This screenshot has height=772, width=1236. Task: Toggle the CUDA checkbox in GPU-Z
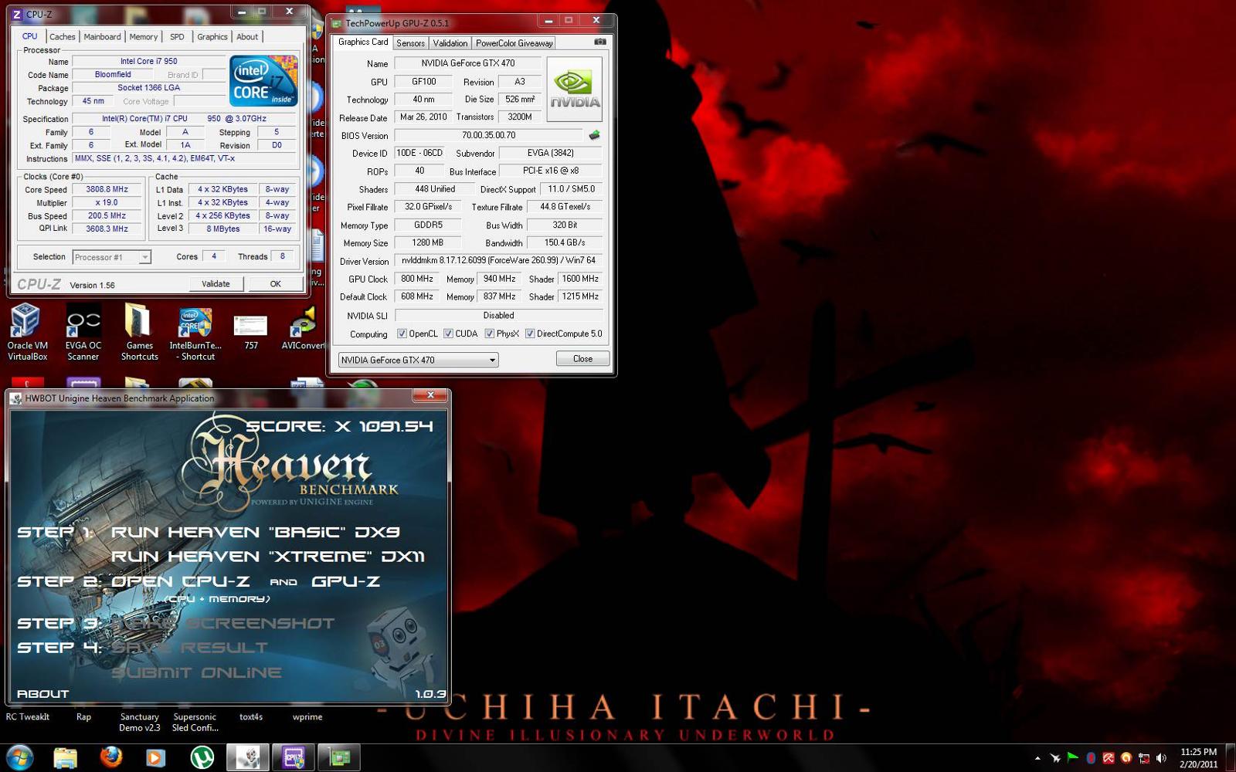[x=448, y=334]
